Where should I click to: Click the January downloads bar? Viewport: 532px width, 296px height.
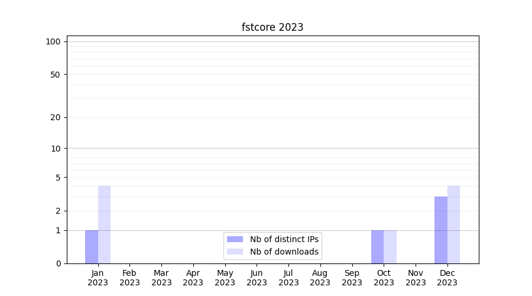(104, 225)
